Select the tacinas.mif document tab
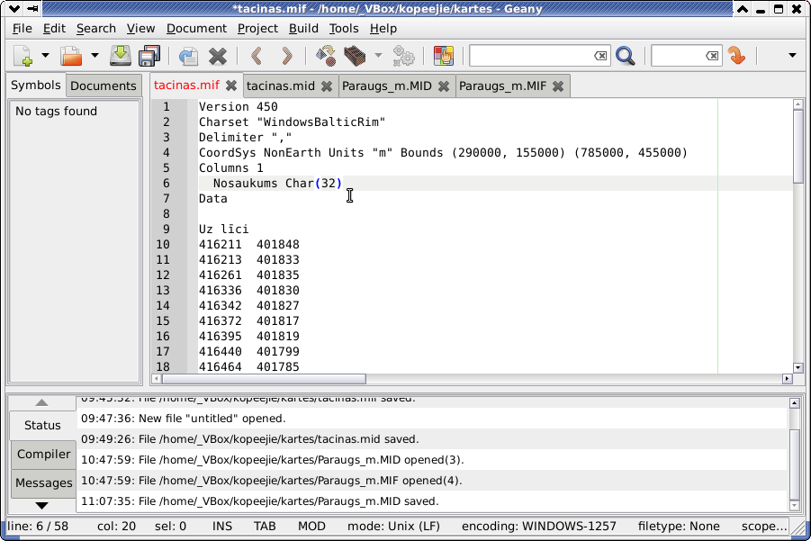 (186, 85)
